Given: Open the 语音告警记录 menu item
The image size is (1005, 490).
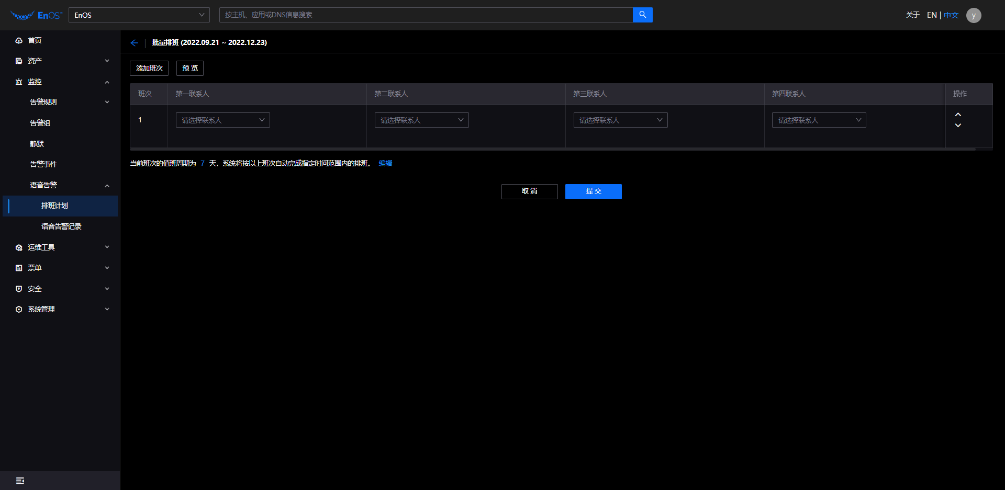Looking at the screenshot, I should [60, 226].
